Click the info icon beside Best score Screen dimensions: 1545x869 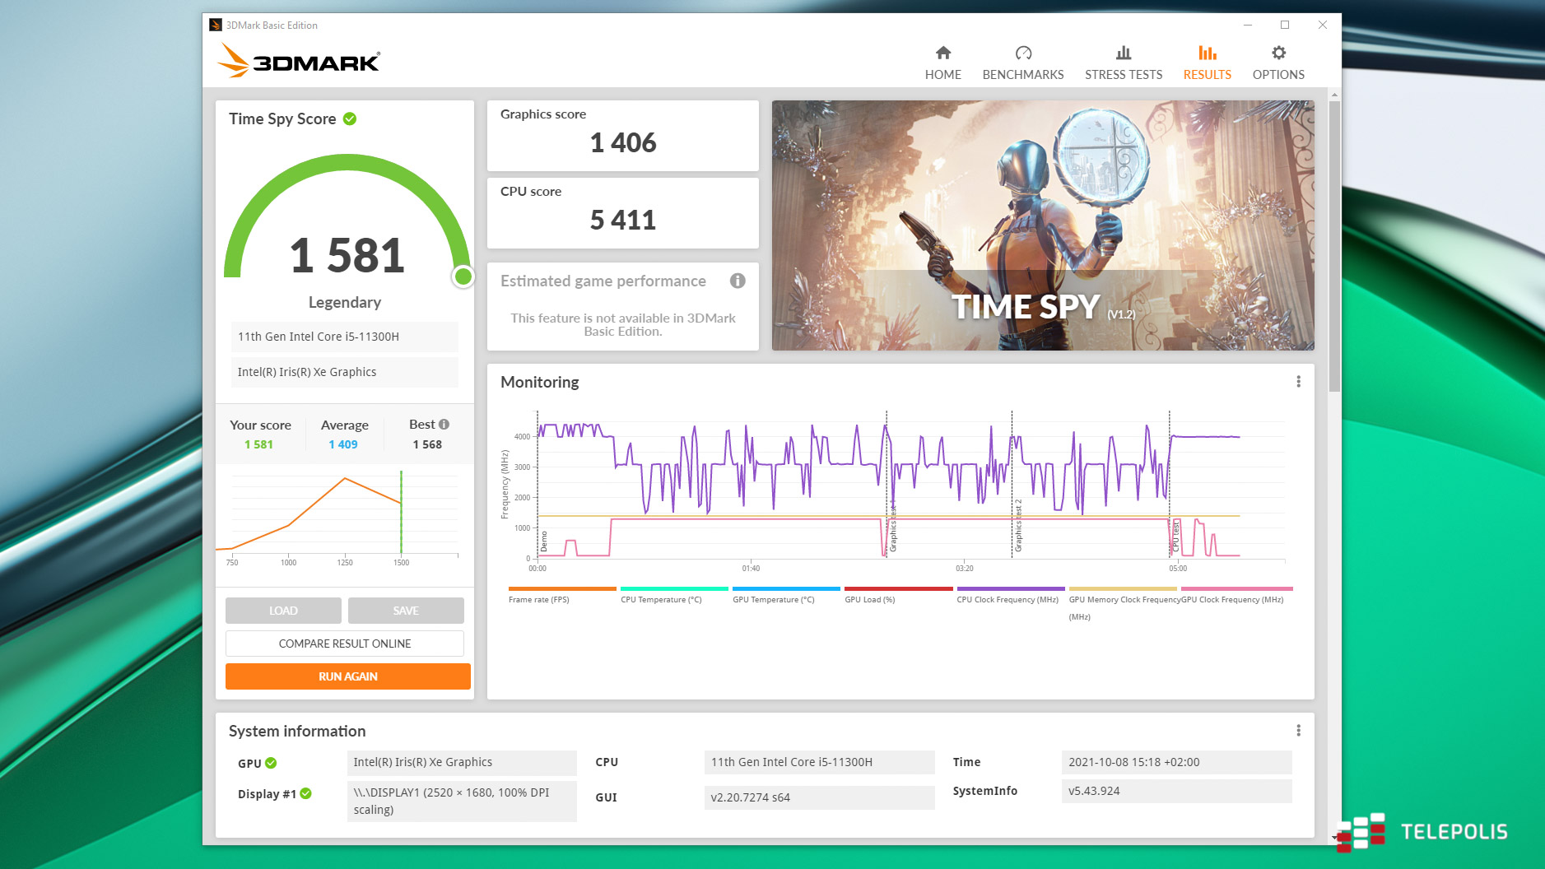click(x=444, y=425)
